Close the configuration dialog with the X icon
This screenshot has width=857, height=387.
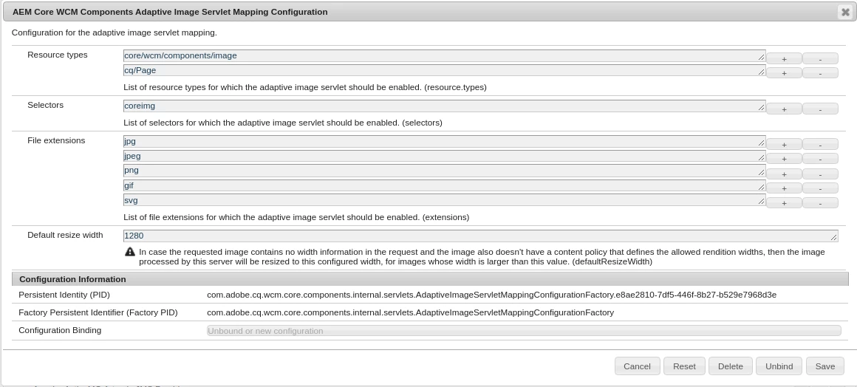pos(845,12)
